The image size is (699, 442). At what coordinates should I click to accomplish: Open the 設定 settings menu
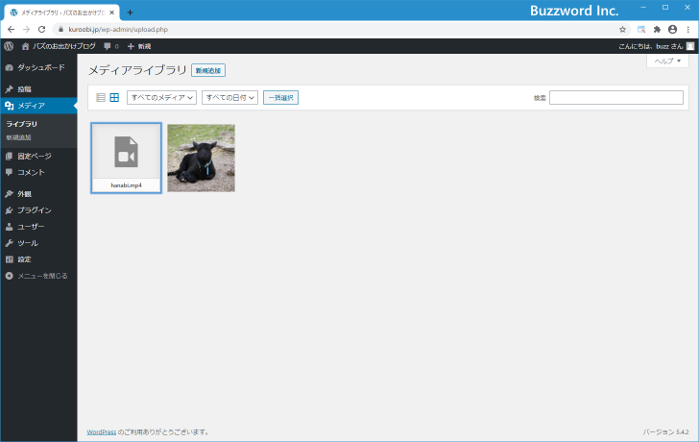tap(24, 258)
